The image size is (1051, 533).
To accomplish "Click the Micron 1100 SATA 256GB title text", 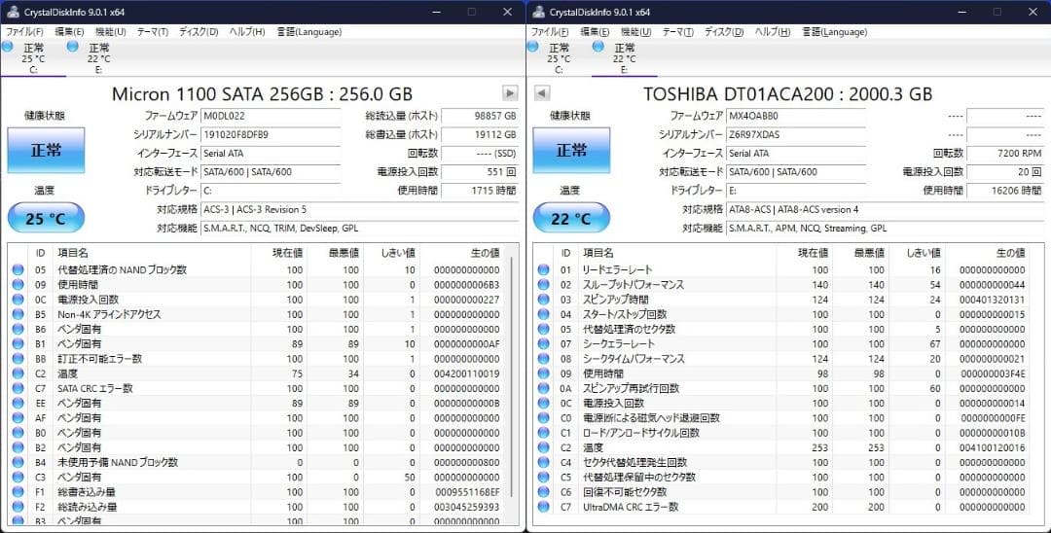I will [262, 93].
